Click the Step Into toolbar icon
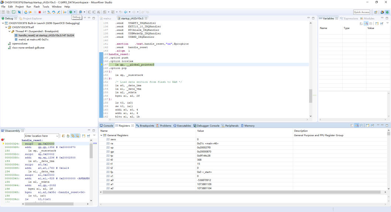The width and height of the screenshot is (391, 212). (x=49, y=12)
